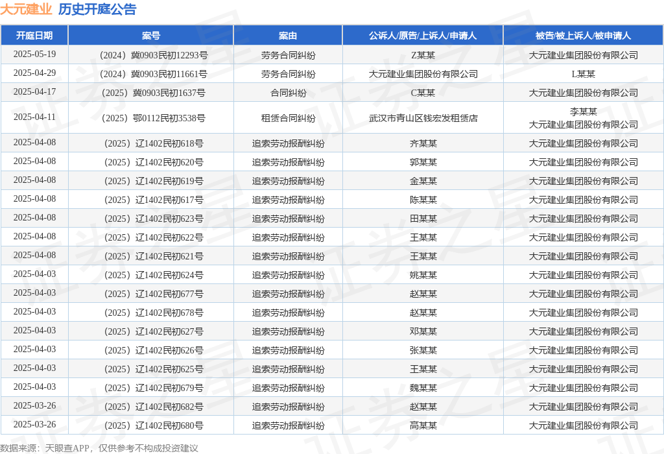664x454 pixels.
Task: Click plaintiff 姚某某
Action: [423, 275]
